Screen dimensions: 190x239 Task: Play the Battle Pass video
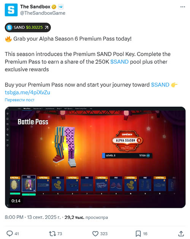[95, 157]
